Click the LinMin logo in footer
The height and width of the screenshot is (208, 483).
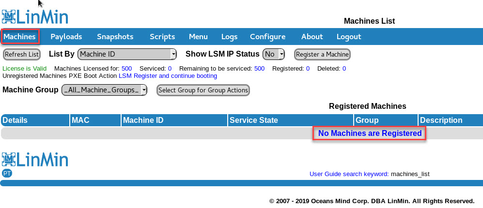click(x=35, y=159)
